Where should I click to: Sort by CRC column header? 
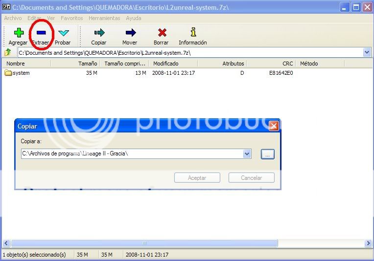coord(271,64)
